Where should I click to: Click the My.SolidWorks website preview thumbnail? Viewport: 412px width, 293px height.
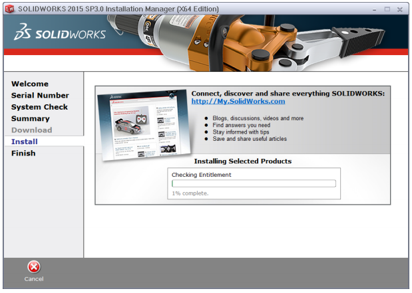point(145,125)
